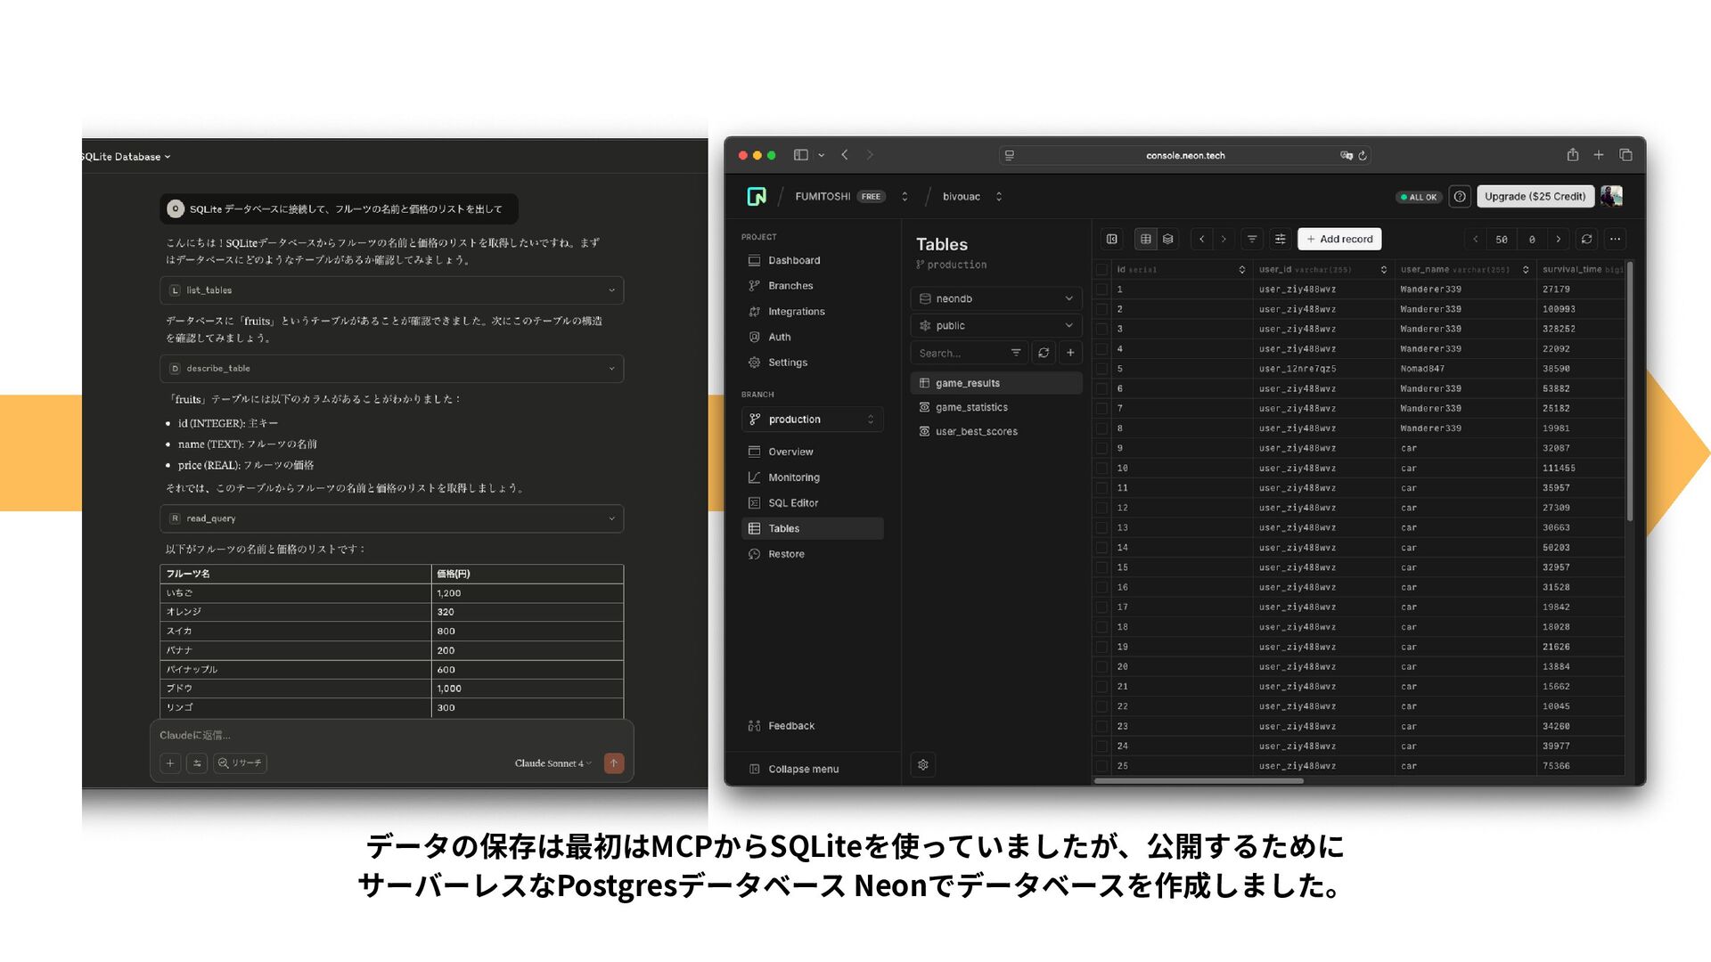Image resolution: width=1711 pixels, height=962 pixels.
Task: Click the plus attach button in Claude
Action: click(170, 763)
